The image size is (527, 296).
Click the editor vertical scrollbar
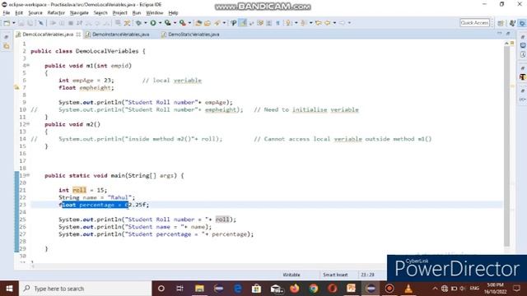[506, 146]
